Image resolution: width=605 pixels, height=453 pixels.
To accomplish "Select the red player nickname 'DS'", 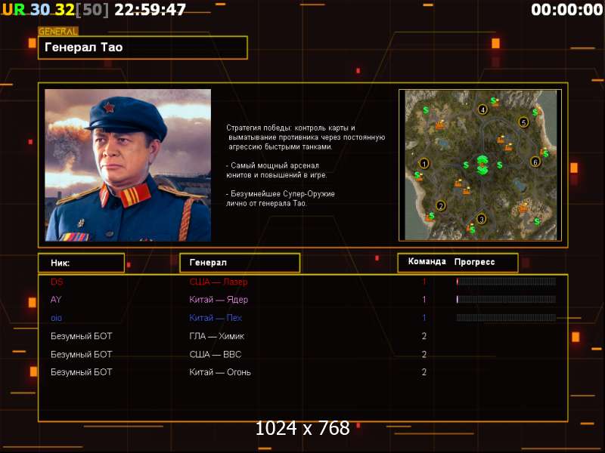I will tap(57, 282).
